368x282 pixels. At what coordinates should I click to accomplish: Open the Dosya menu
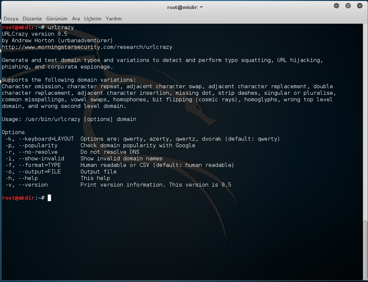(x=11, y=19)
